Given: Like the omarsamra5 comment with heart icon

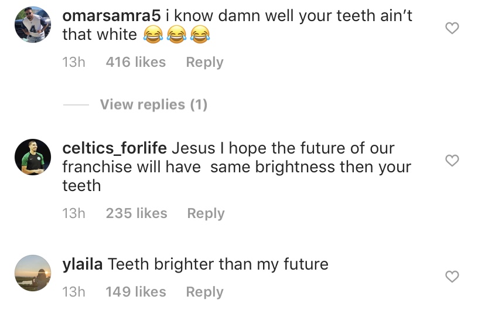Looking at the screenshot, I should coord(452,28).
